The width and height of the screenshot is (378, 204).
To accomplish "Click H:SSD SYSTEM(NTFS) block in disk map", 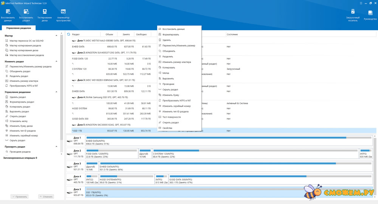I will (x=127, y=179).
